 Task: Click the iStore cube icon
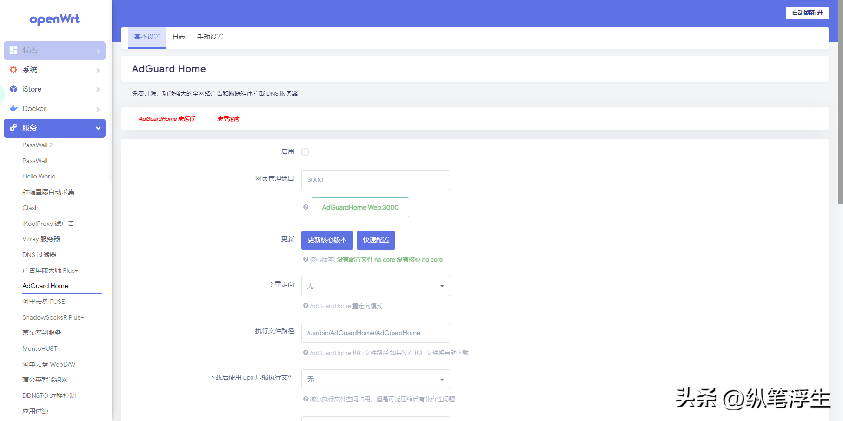(13, 89)
